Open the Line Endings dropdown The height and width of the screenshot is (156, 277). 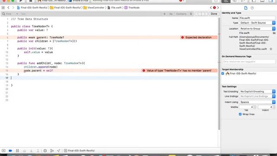(x=257, y=96)
